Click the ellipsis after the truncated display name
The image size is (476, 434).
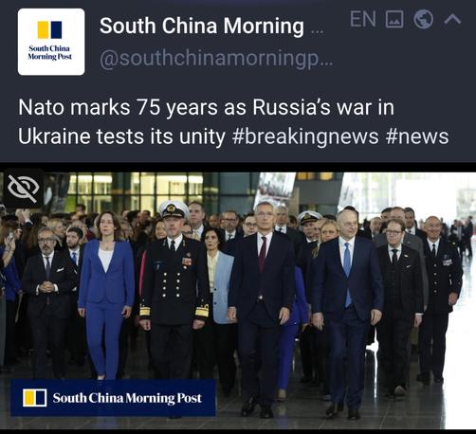317,31
